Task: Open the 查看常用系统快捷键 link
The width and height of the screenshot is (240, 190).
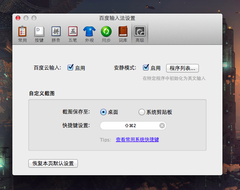Action: click(137, 140)
